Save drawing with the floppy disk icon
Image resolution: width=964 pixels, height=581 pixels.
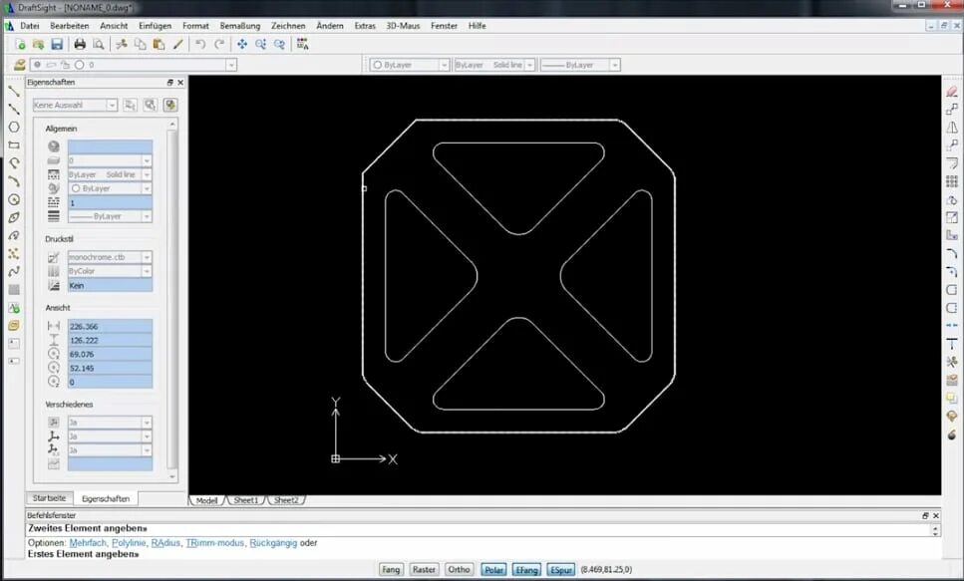[57, 44]
